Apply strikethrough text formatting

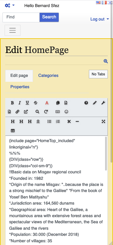pos(35,103)
